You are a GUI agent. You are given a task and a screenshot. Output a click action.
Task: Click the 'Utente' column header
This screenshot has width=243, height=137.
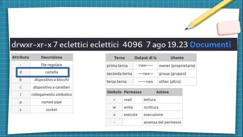click(x=177, y=58)
